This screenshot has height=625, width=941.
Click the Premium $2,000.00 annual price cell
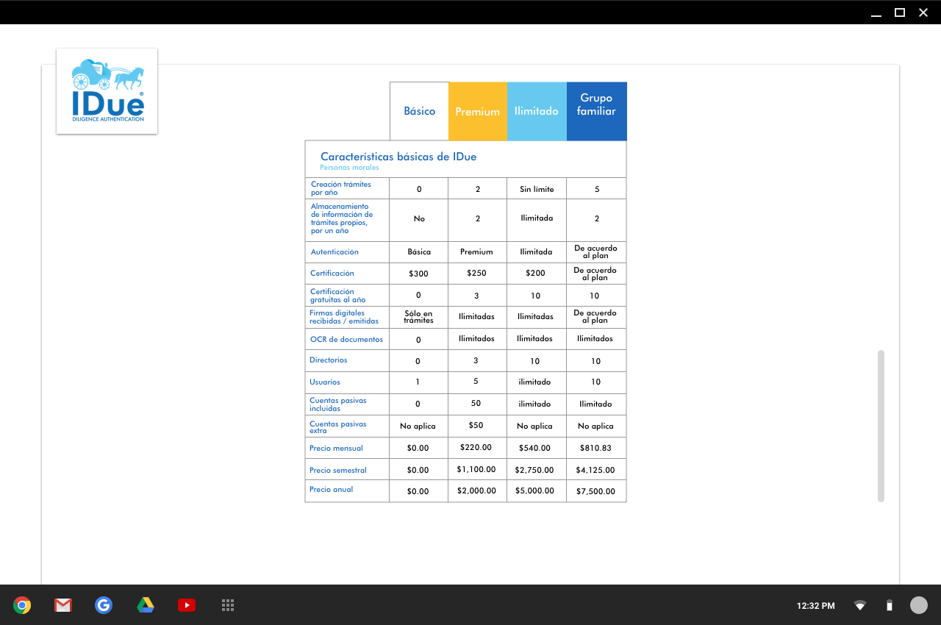click(x=476, y=490)
